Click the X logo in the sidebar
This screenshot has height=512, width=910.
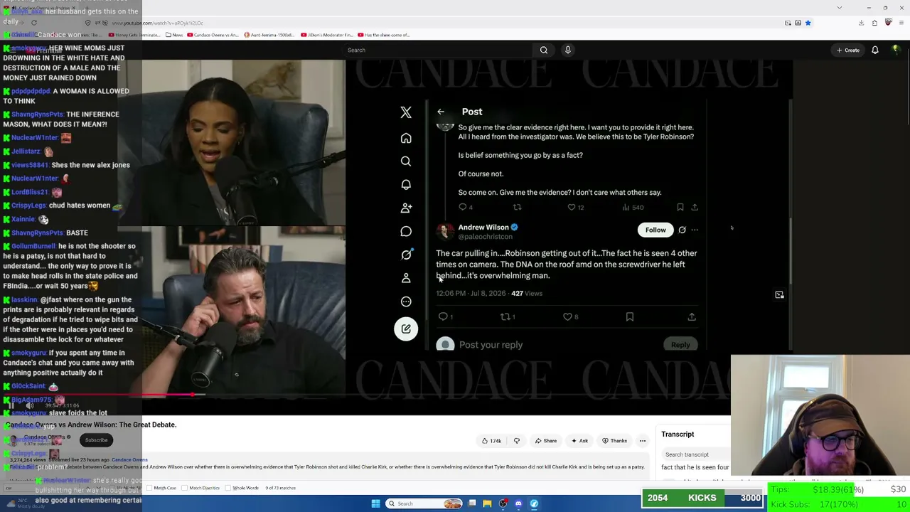click(406, 113)
